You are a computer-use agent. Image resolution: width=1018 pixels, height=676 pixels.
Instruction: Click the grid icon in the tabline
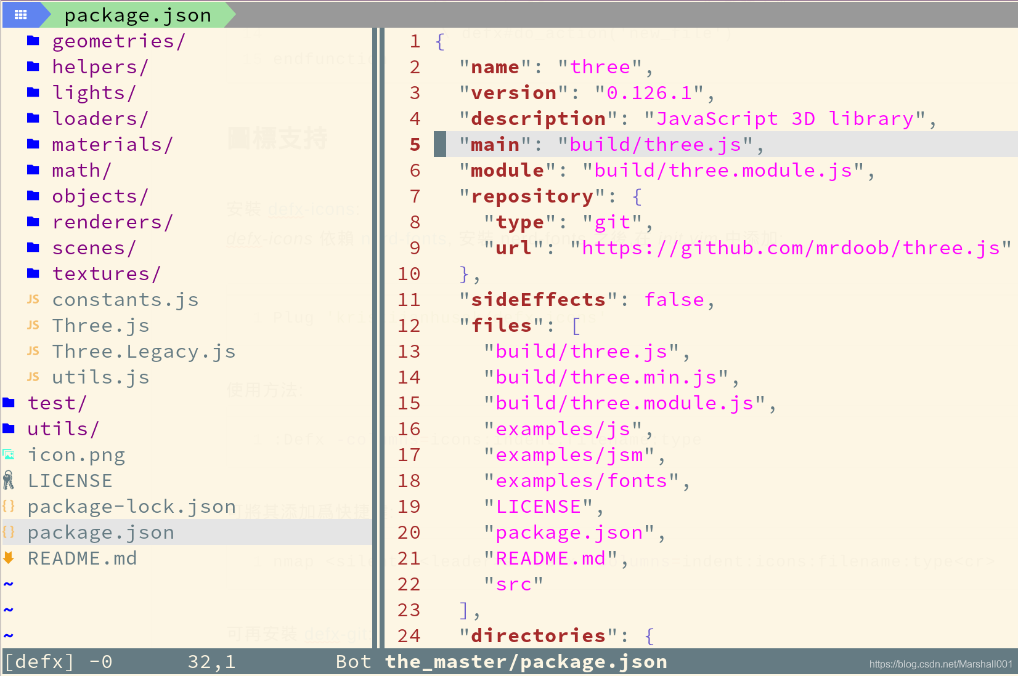20,15
